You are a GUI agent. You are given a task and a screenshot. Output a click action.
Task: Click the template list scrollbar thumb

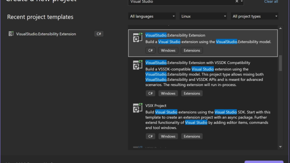[x=280, y=63]
